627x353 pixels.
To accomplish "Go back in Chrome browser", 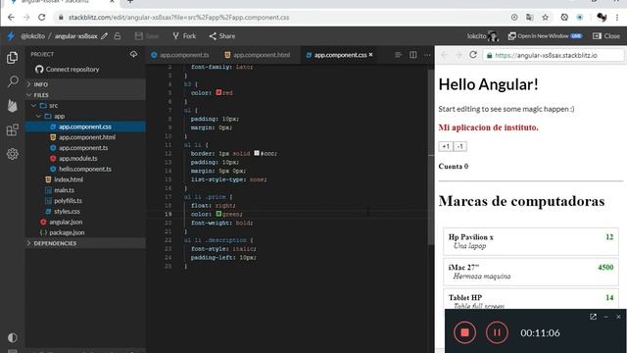I will tap(11, 18).
